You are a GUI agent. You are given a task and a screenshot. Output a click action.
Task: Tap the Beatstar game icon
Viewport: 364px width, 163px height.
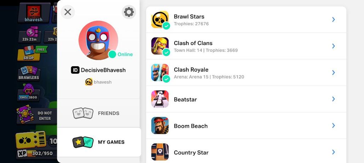pos(160,99)
